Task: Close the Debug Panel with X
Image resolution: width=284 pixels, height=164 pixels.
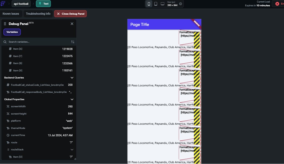Action: [x=72, y=24]
